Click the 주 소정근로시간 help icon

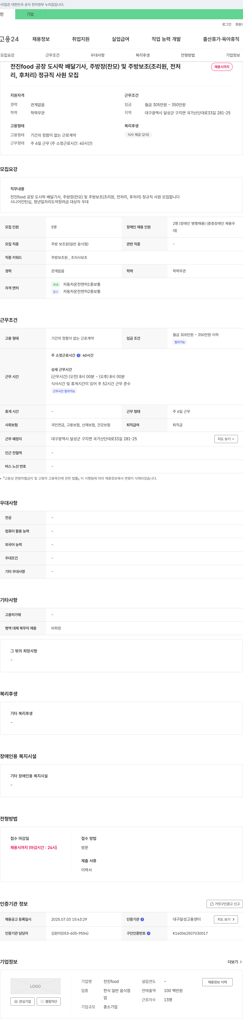pyautogui.click(x=78, y=356)
